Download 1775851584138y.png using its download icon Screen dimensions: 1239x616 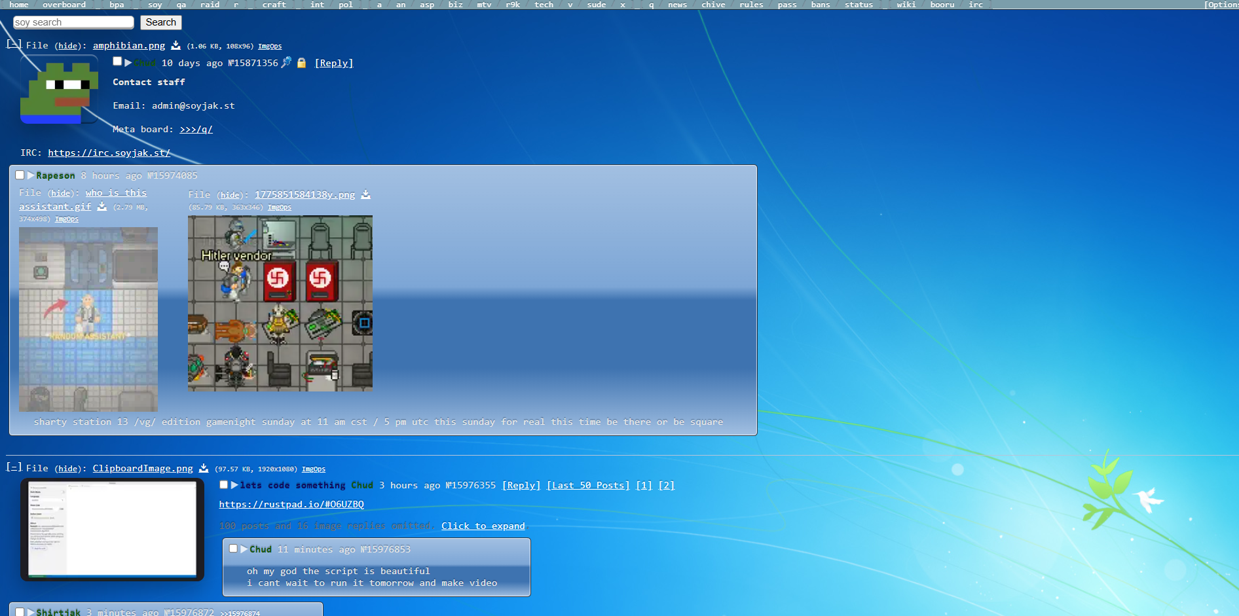tap(366, 195)
